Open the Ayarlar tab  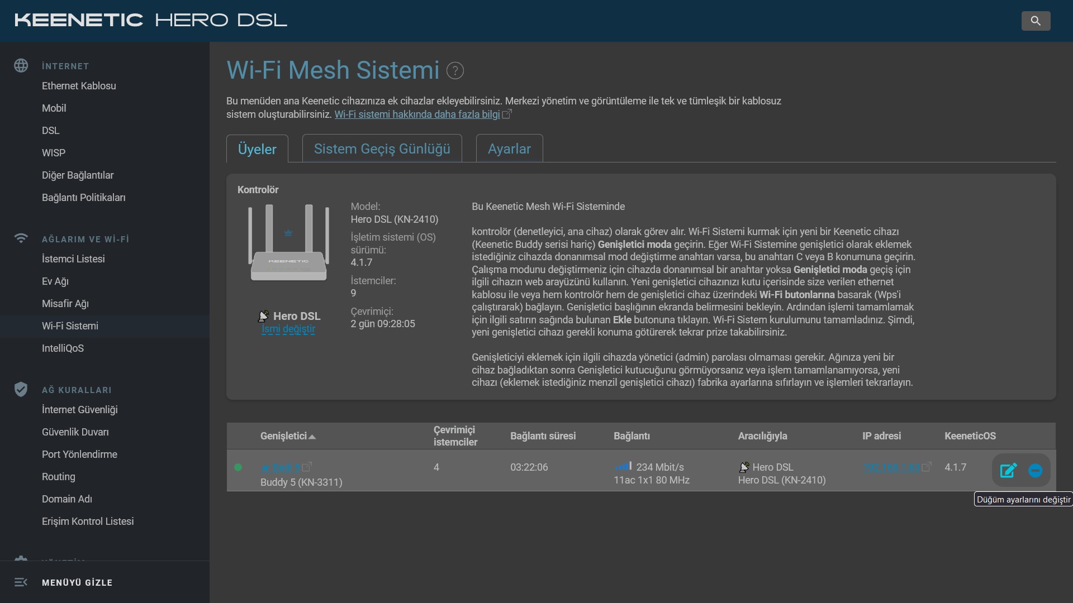click(509, 149)
